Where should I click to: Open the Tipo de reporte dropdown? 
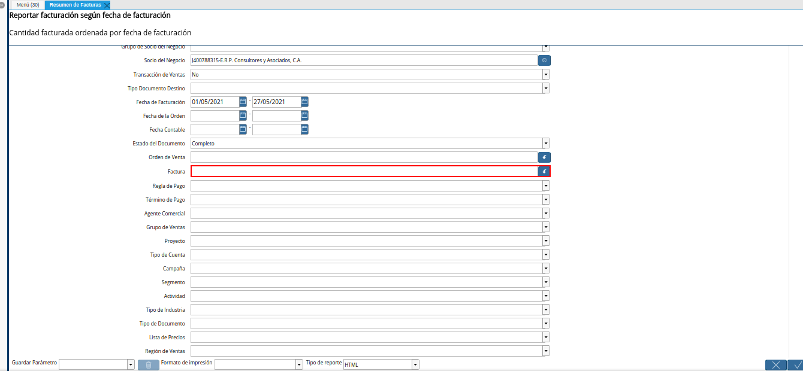(x=415, y=364)
